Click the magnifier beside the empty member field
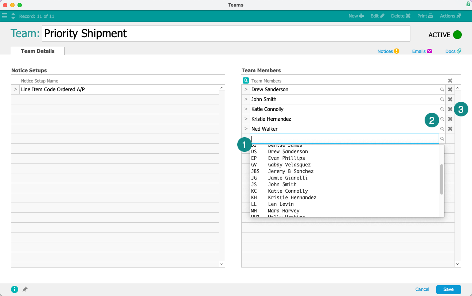This screenshot has width=472, height=296. click(x=442, y=139)
